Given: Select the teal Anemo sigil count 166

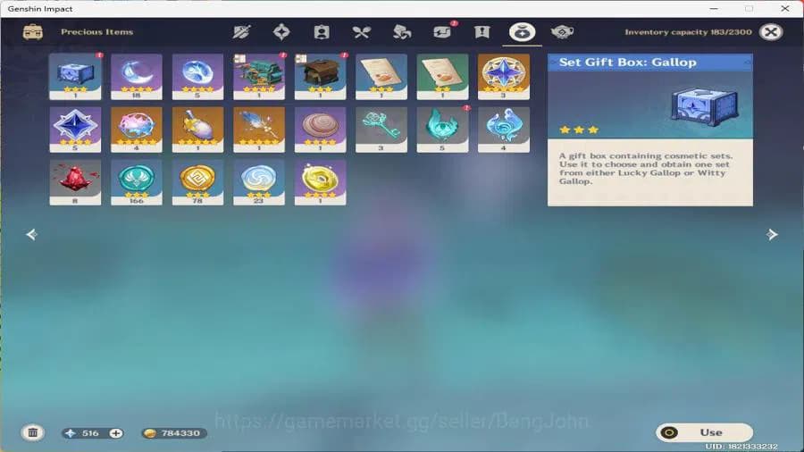Looking at the screenshot, I should 137,182.
